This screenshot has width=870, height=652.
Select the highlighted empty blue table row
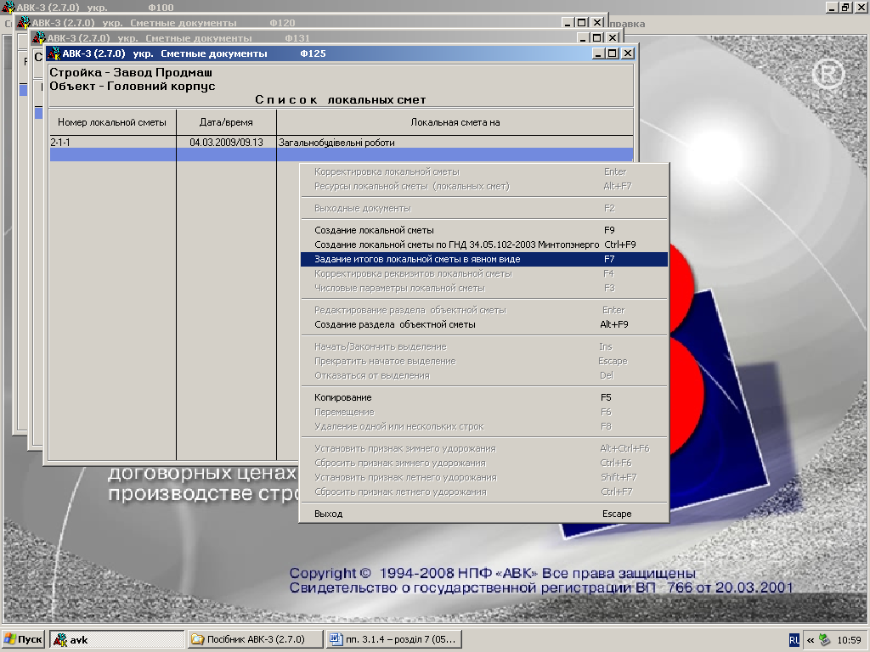(342, 155)
